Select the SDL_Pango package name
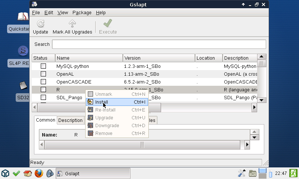This screenshot has height=179, width=299. (x=69, y=98)
